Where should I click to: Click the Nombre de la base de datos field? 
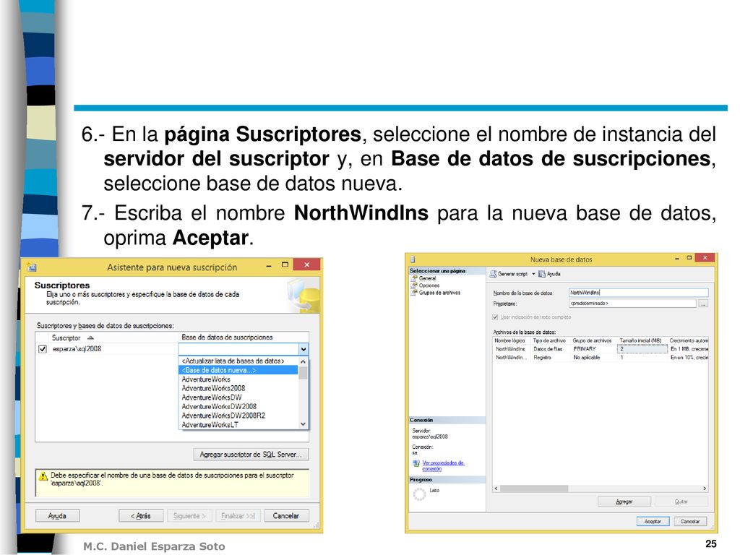[638, 293]
